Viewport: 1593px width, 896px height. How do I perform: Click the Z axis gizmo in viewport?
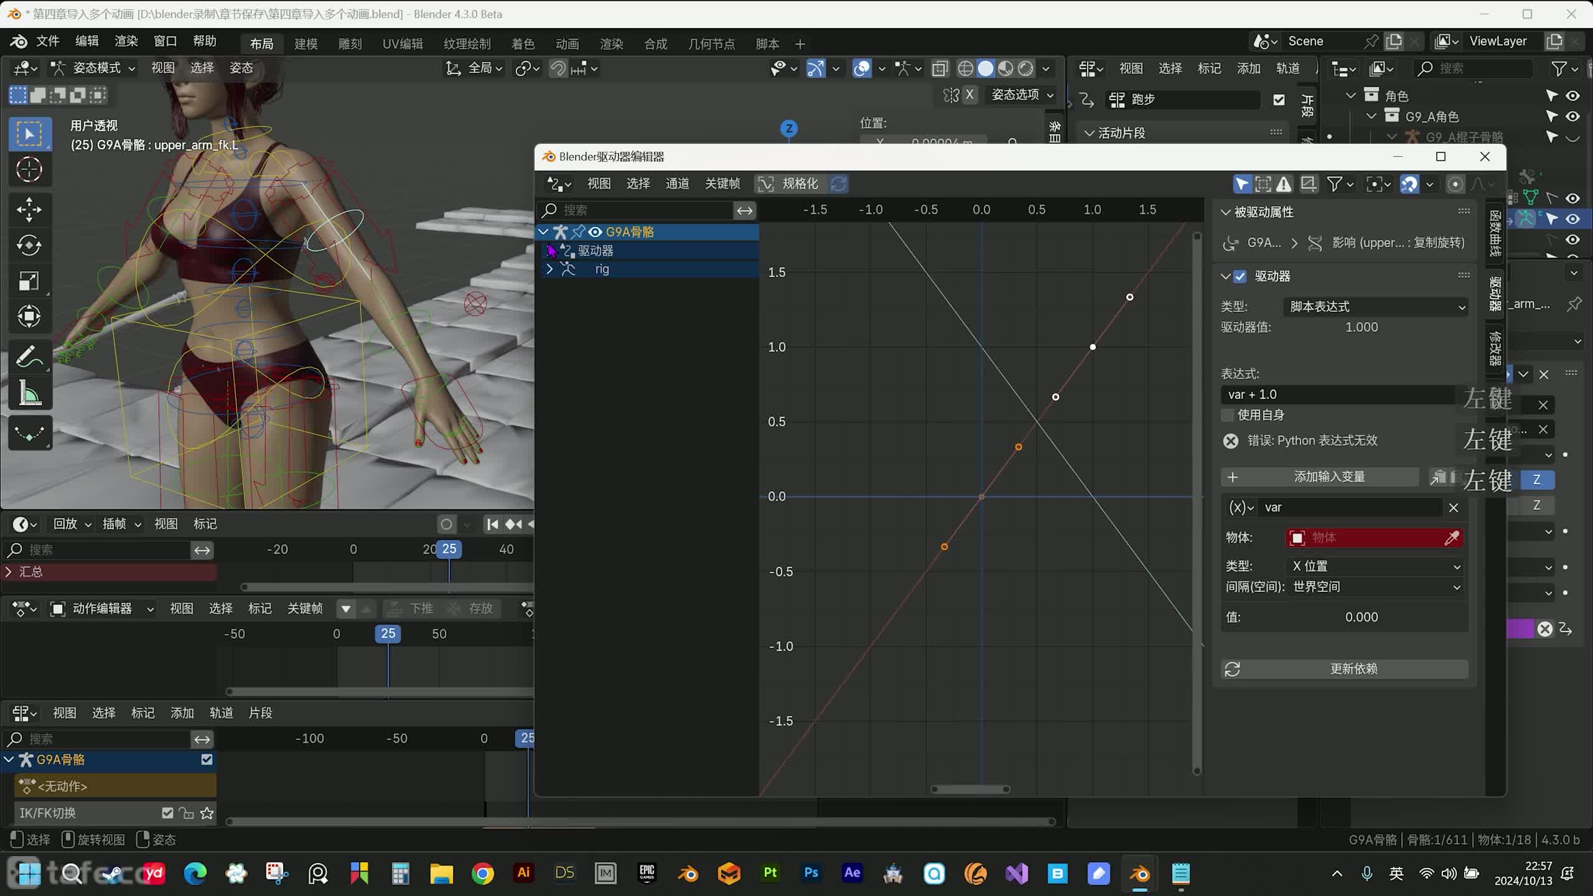point(789,129)
